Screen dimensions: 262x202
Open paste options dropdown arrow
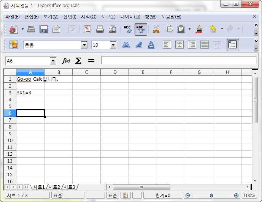[189, 29]
